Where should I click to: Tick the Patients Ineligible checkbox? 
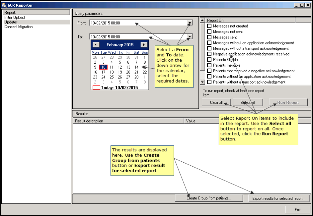pyautogui.click(x=209, y=65)
